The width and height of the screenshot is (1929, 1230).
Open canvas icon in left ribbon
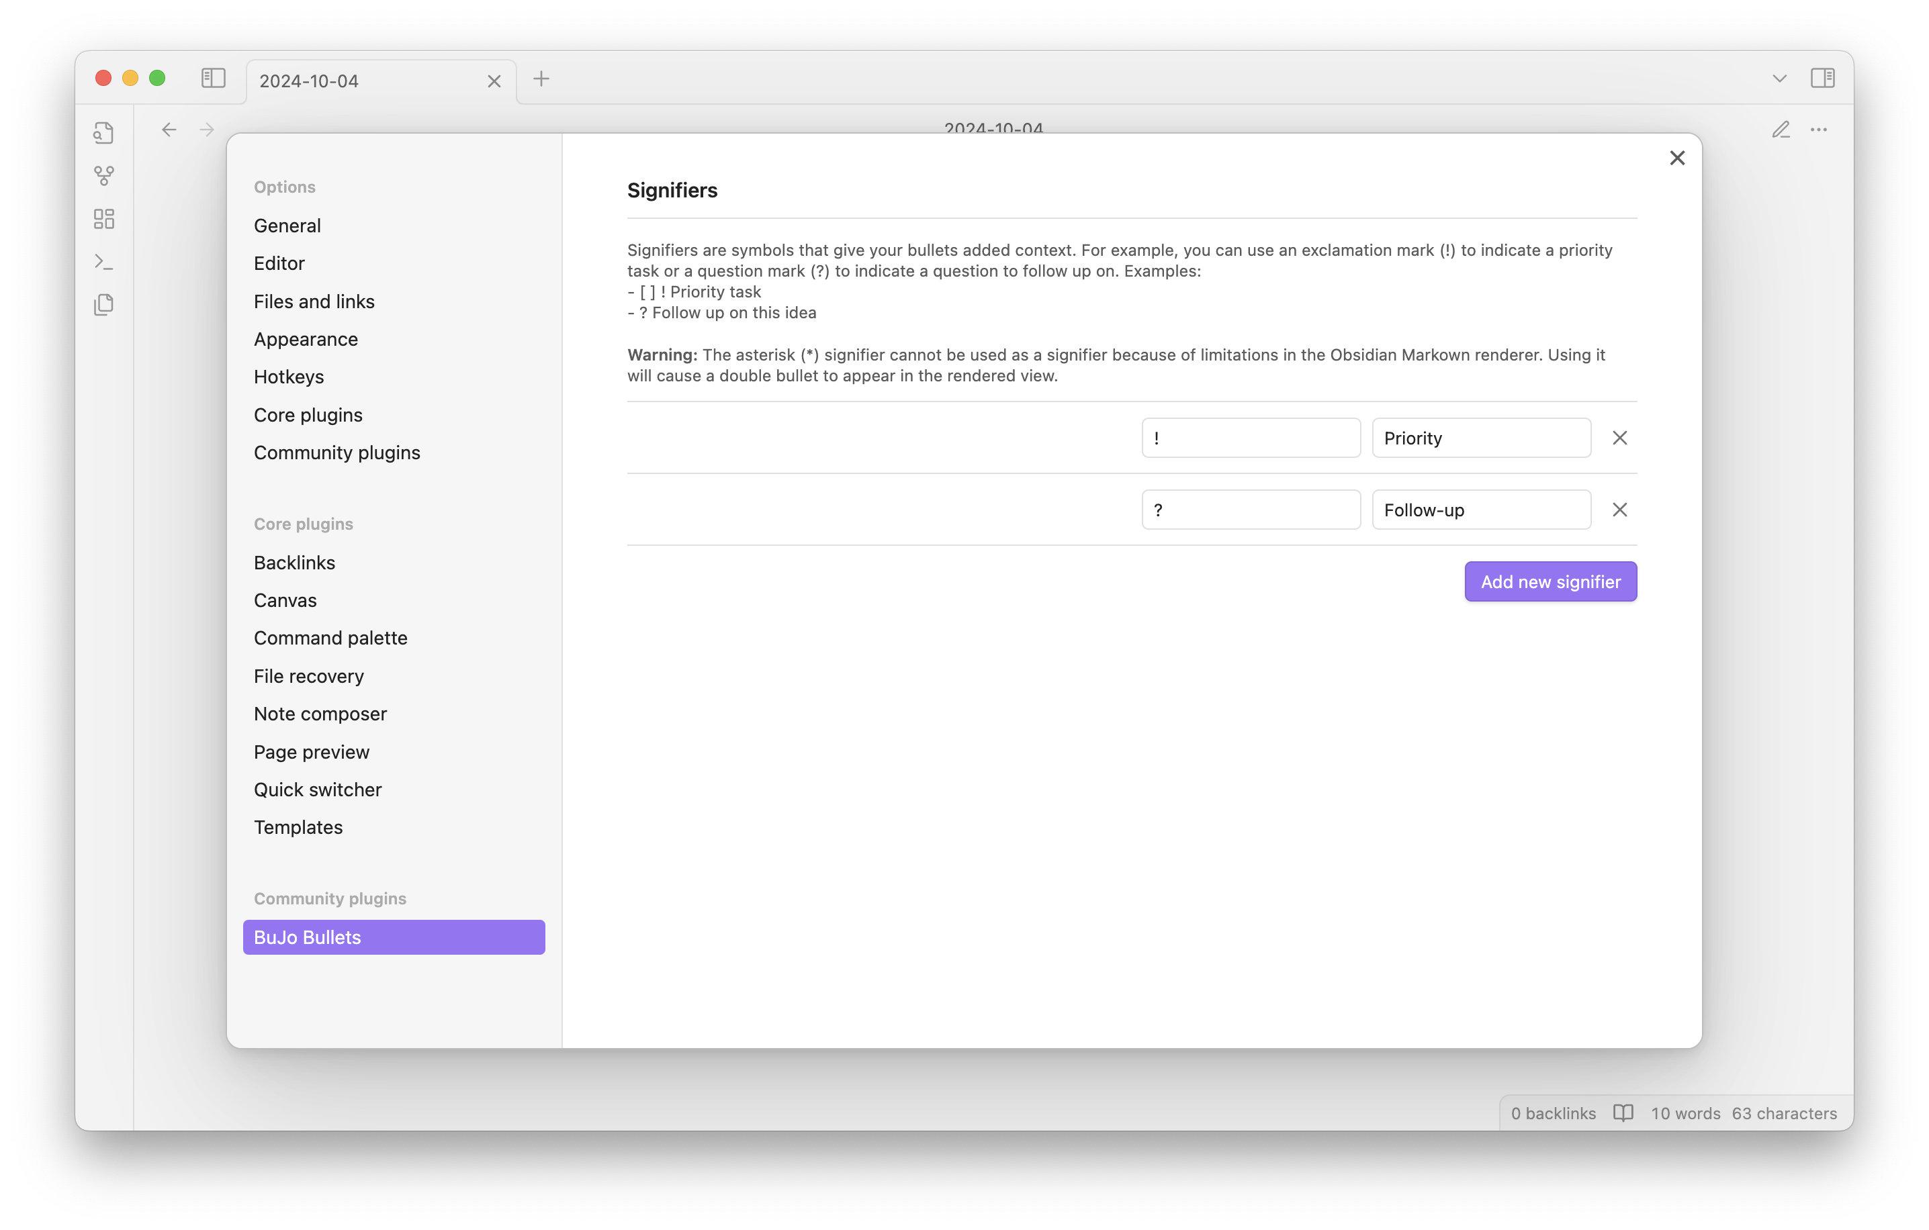[x=103, y=219]
